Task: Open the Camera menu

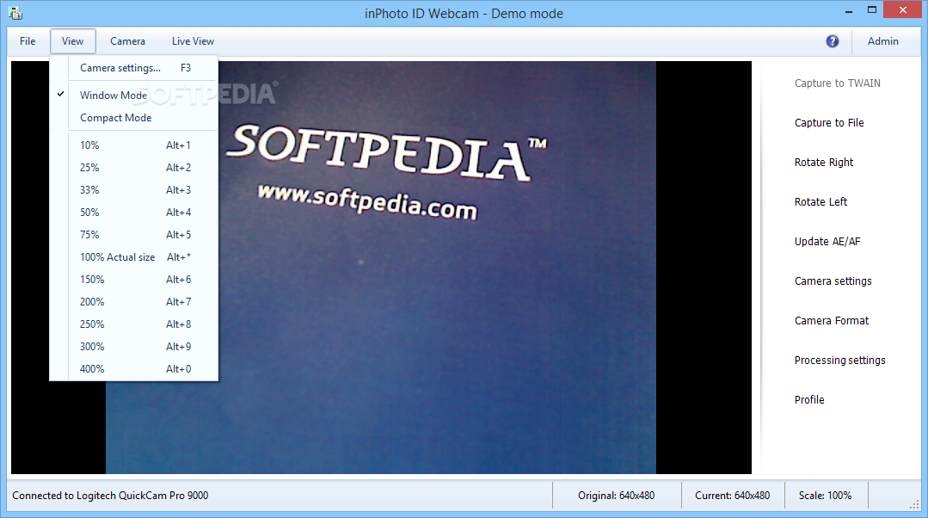Action: (127, 40)
